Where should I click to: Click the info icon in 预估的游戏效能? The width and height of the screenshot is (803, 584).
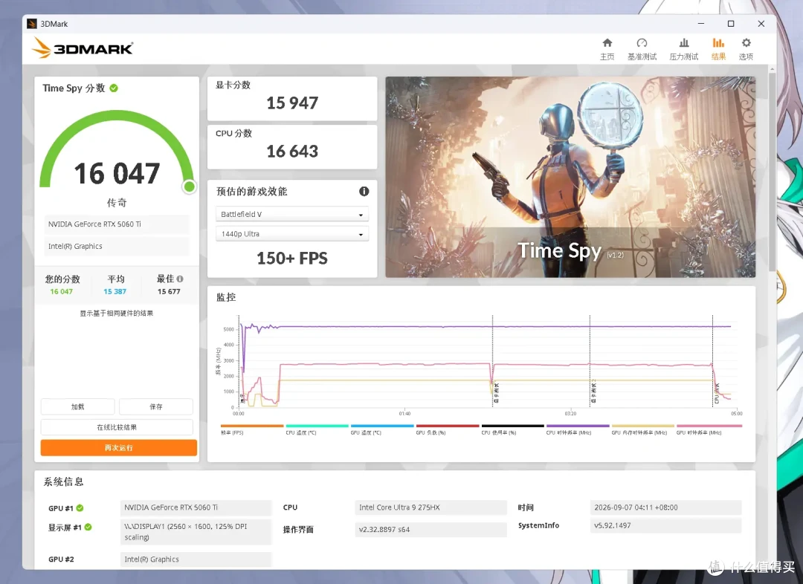[364, 192]
